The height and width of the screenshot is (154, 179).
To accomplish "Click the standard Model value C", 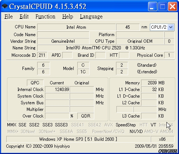I will (x=83, y=65).
